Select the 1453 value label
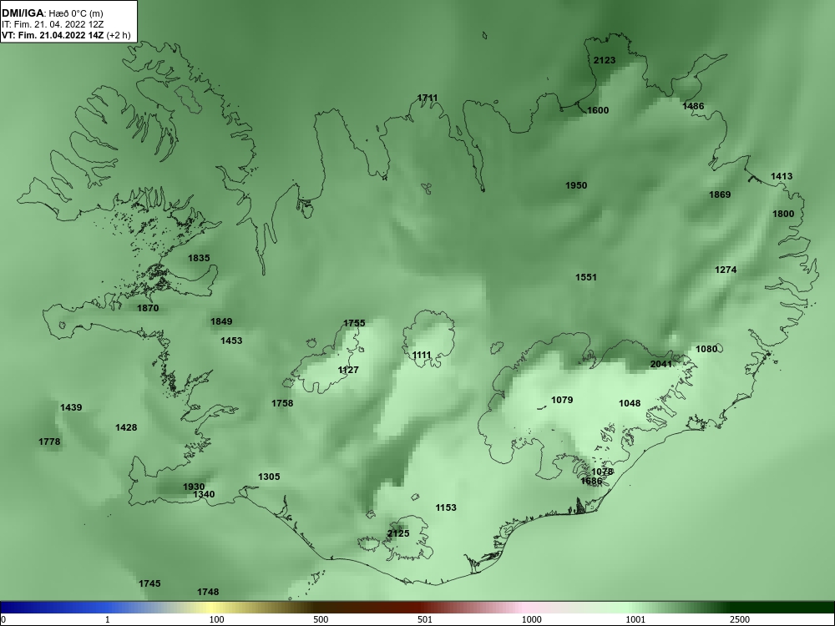 pos(231,341)
